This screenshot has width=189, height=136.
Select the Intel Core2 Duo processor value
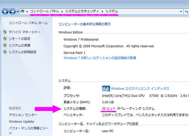(146, 96)
